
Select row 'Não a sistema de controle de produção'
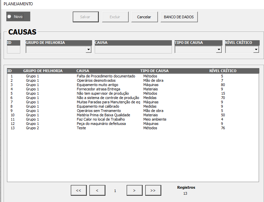[133, 98]
